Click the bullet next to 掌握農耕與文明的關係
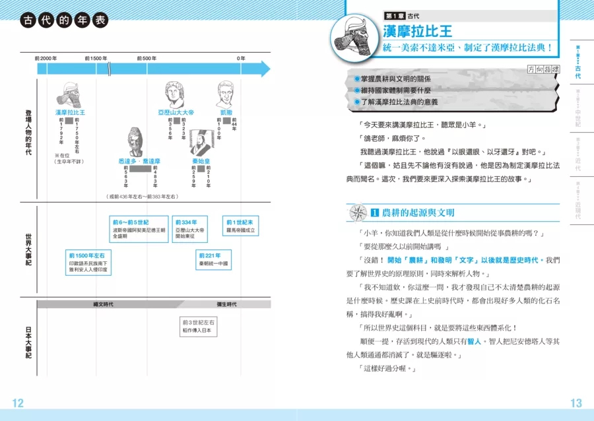This screenshot has height=421, width=594. pyautogui.click(x=356, y=79)
